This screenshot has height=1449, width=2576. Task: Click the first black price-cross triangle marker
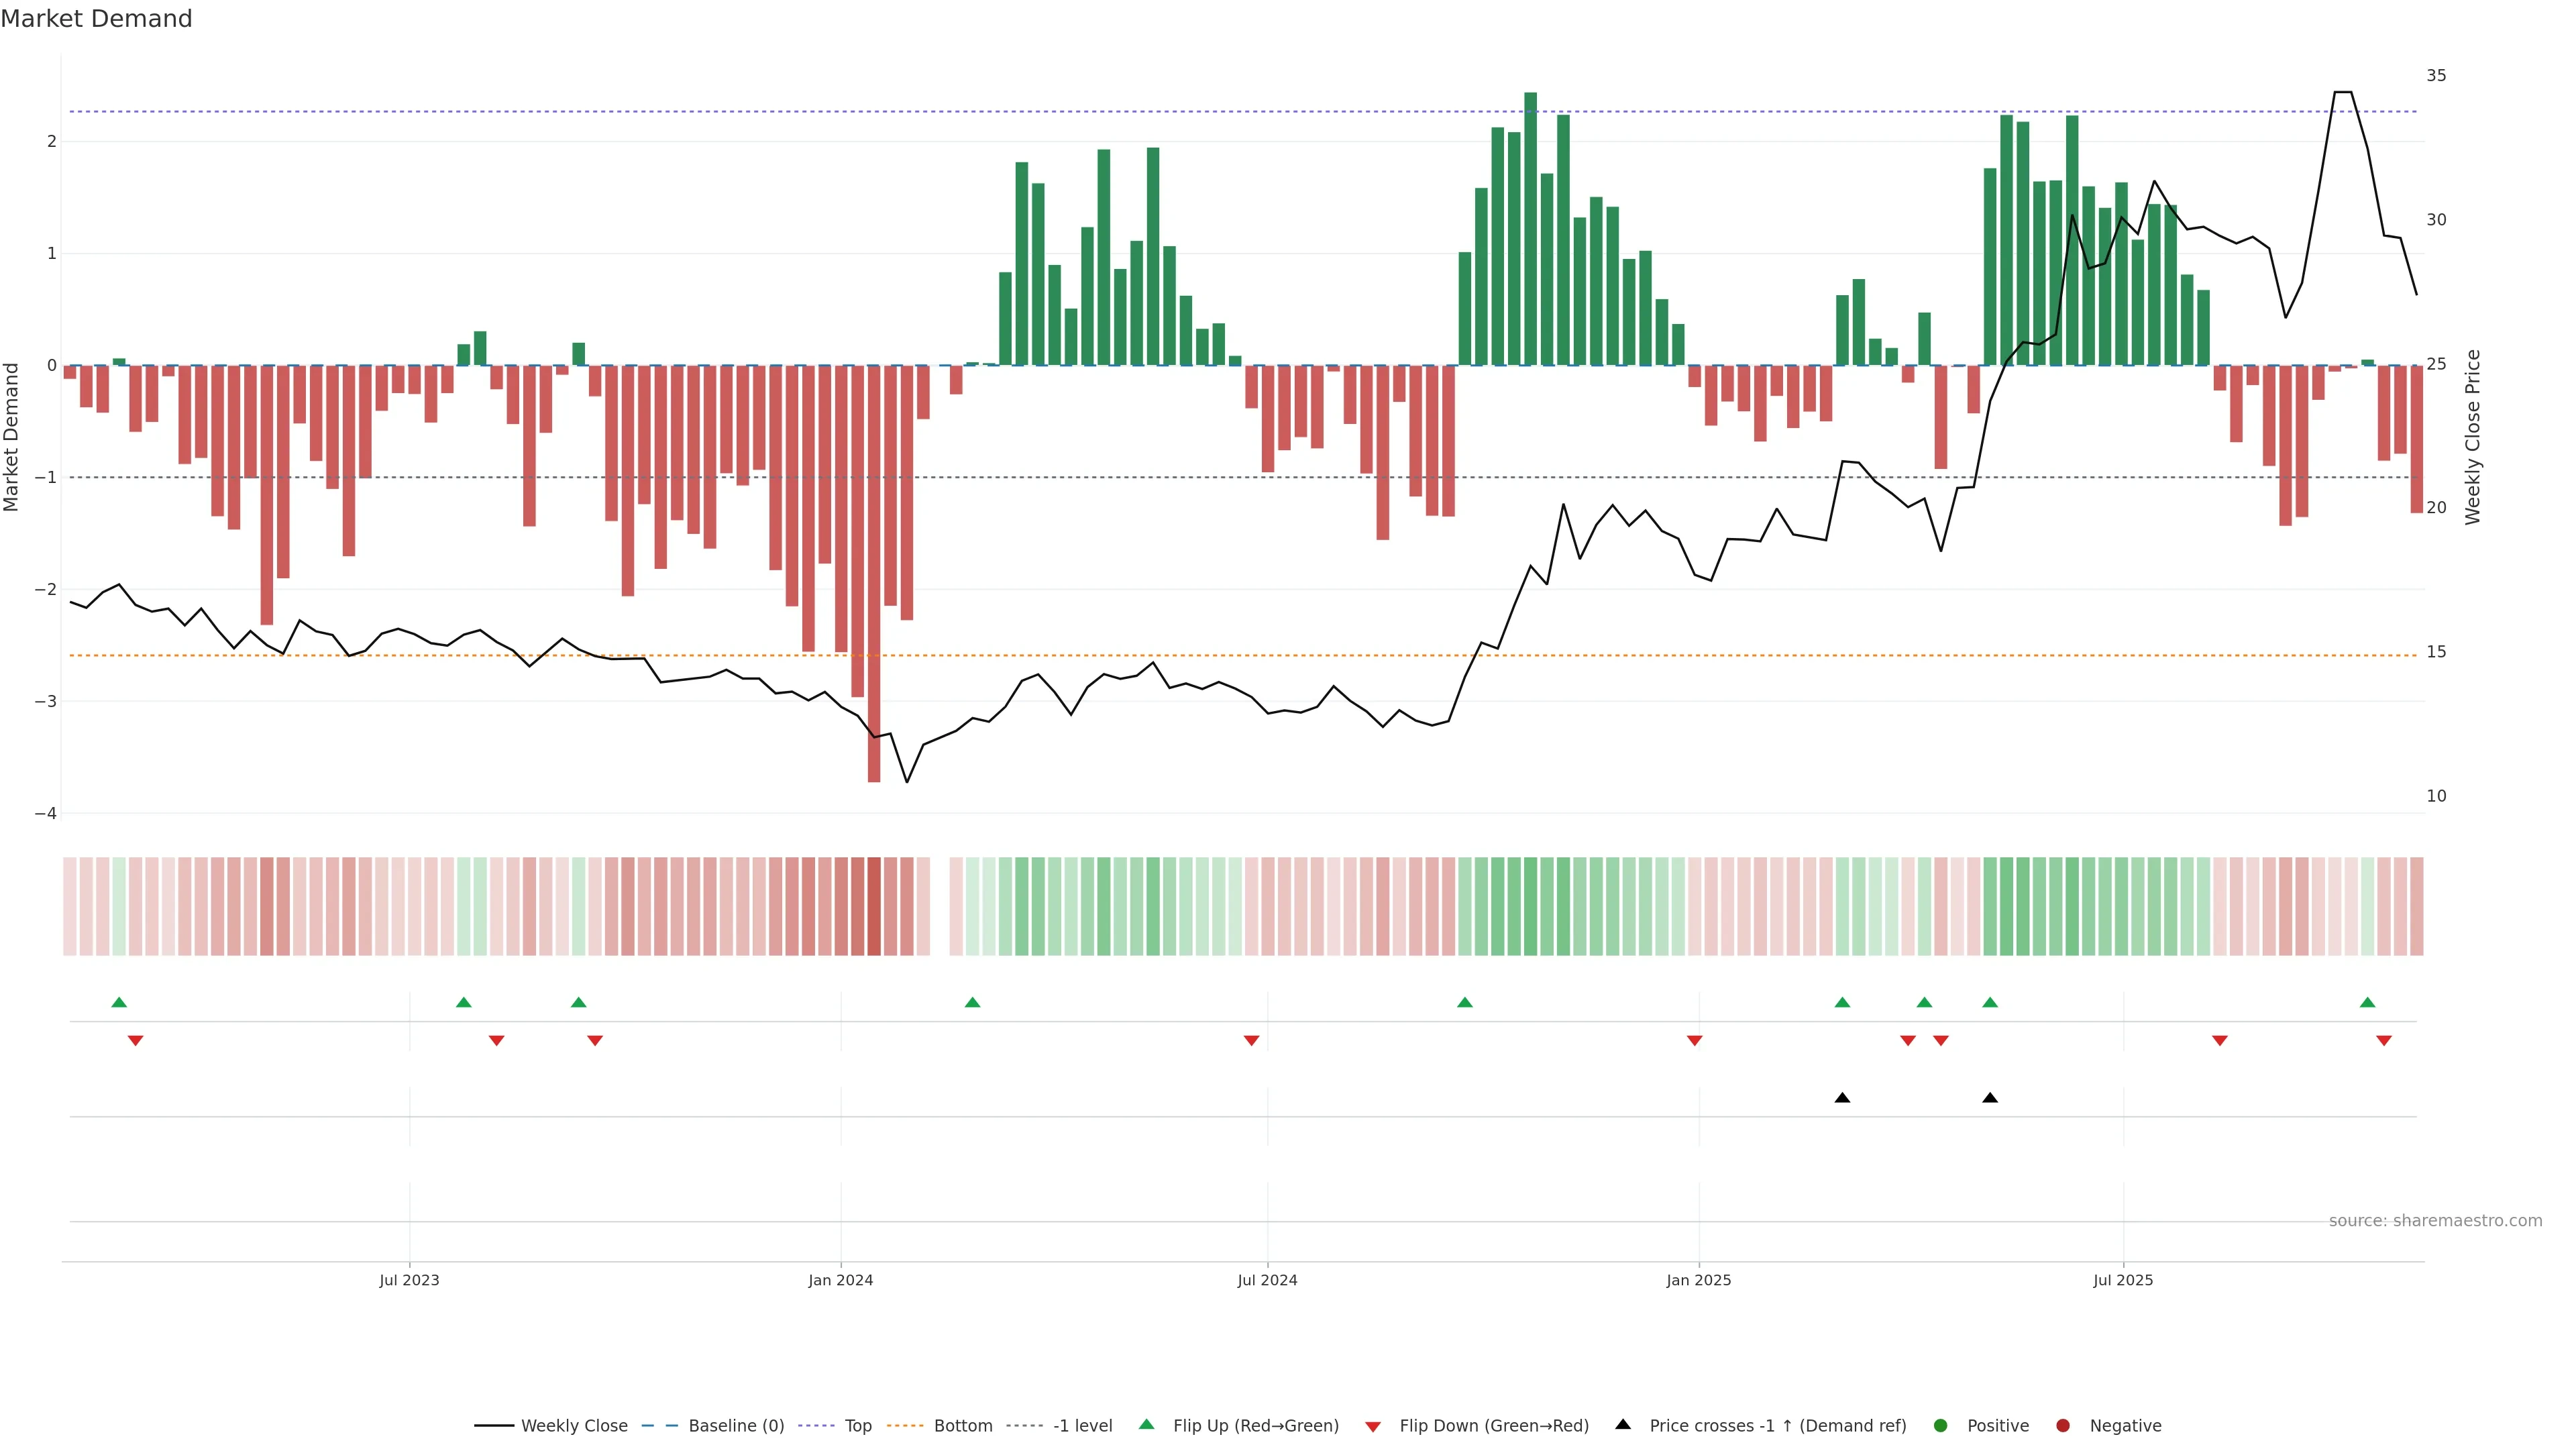(x=1842, y=1098)
